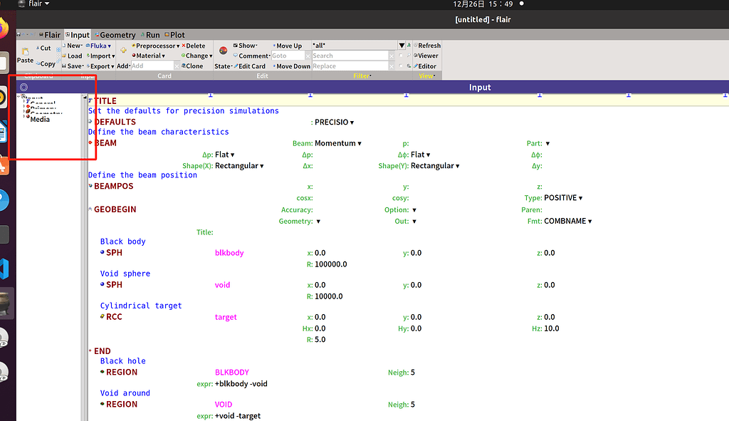Switch to the Plot tab
Screen dimensions: 729x421
point(175,35)
